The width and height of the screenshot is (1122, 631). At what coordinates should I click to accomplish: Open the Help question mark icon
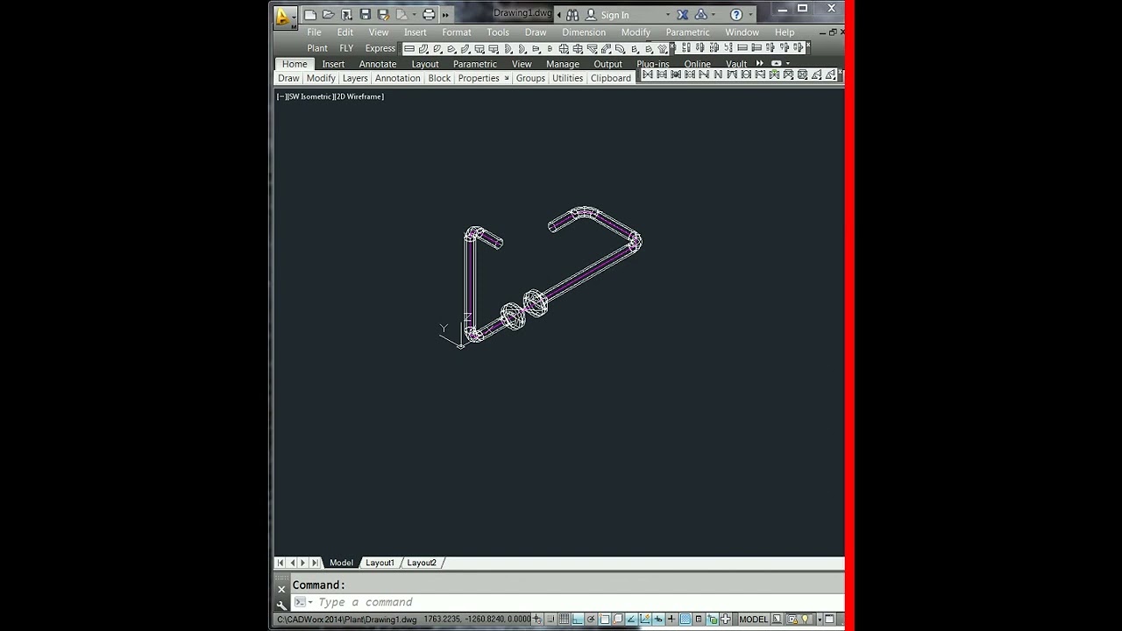coord(736,15)
